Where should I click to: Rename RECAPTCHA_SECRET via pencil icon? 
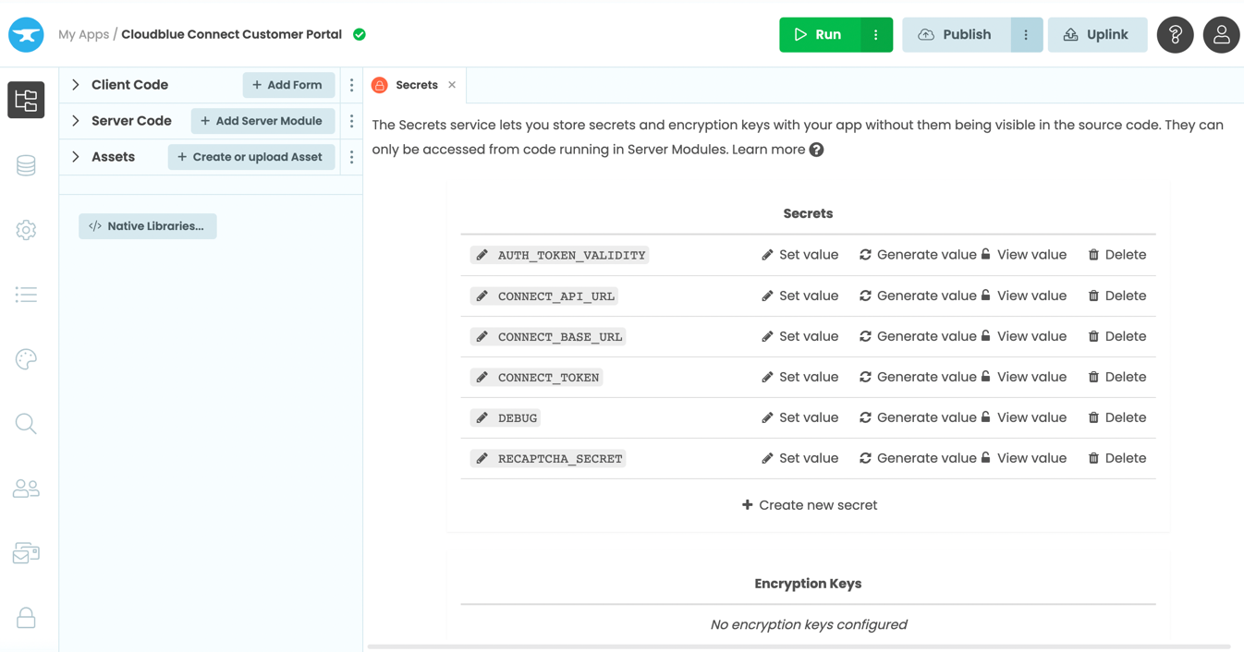tap(482, 458)
